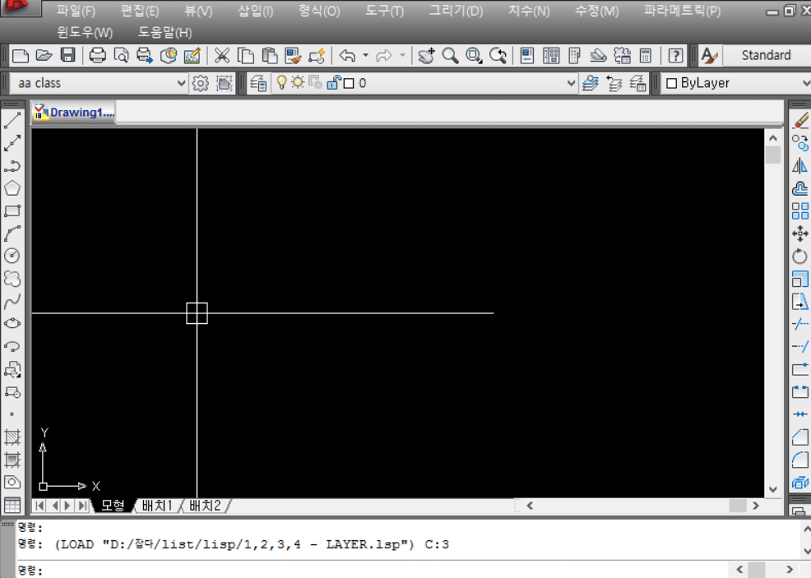Select the Circle draw tool
811x578 pixels.
[12, 256]
